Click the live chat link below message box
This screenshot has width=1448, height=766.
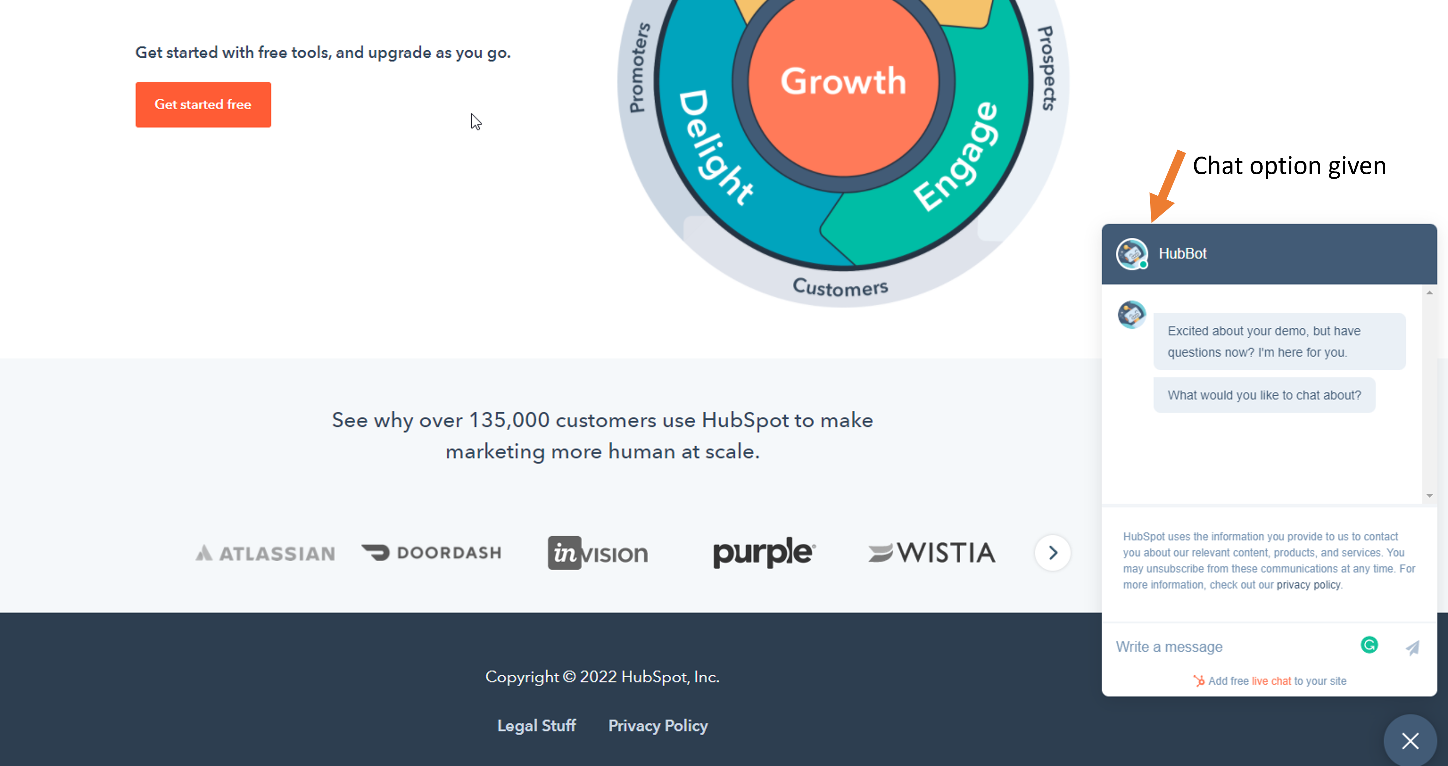point(1272,680)
